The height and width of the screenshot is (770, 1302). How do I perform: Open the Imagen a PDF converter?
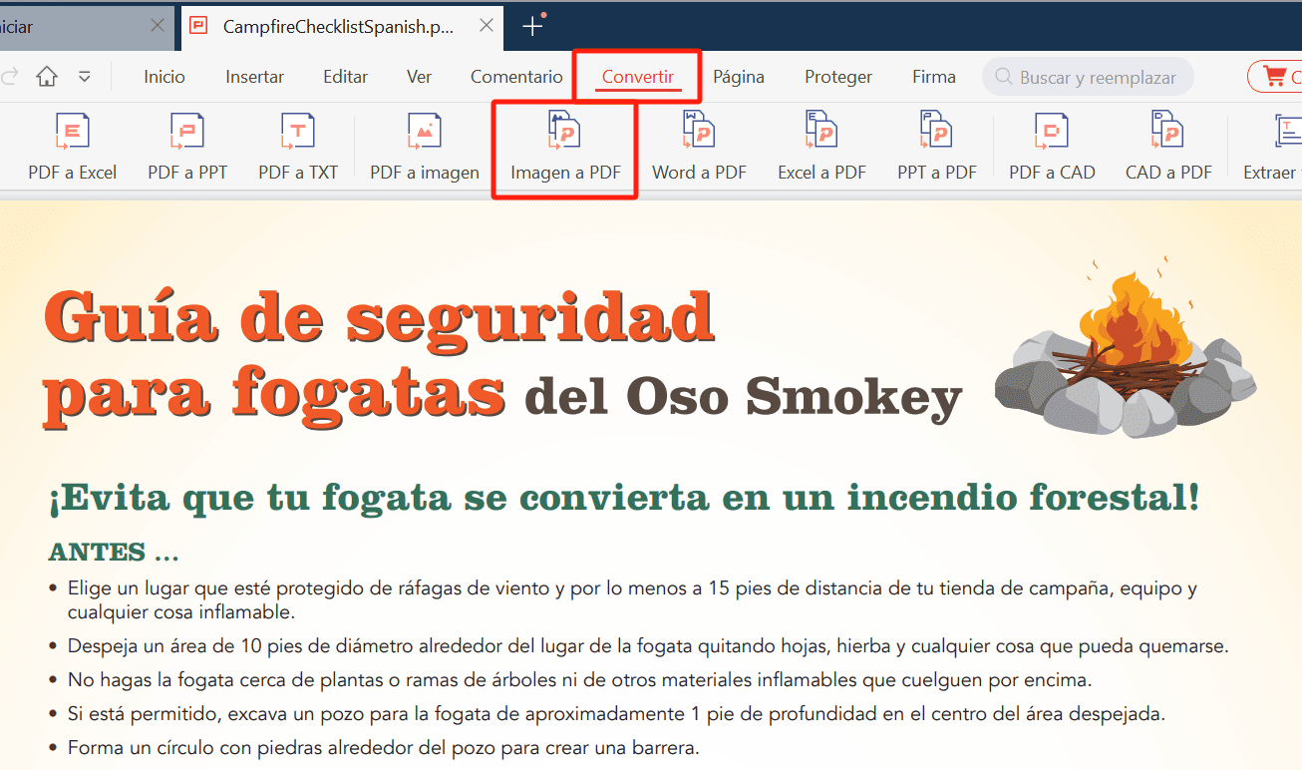click(564, 145)
